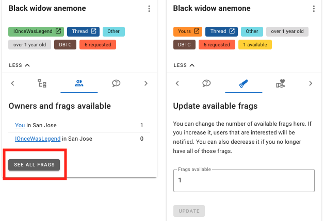Select the frag saw tab icon

pyautogui.click(x=244, y=83)
